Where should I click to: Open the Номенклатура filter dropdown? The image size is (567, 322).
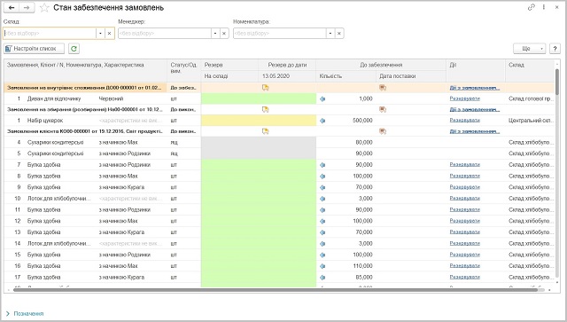click(330, 34)
